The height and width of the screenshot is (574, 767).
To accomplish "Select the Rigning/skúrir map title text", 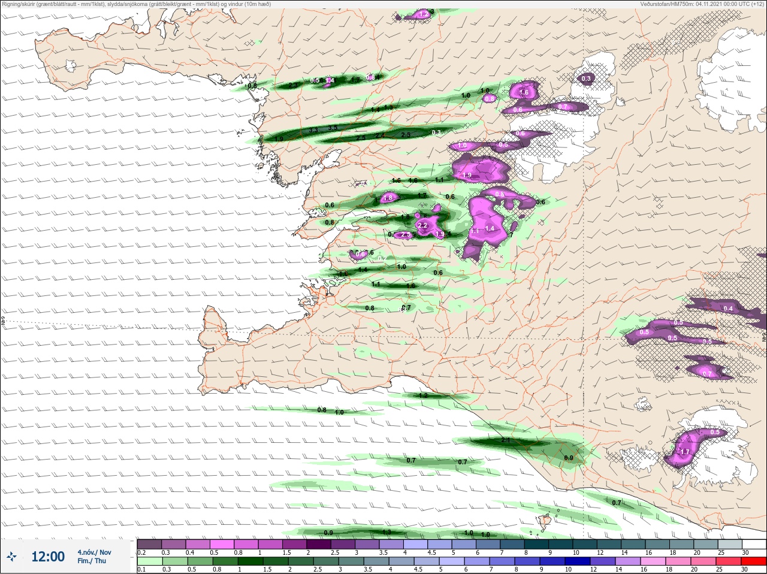I will (137, 4).
